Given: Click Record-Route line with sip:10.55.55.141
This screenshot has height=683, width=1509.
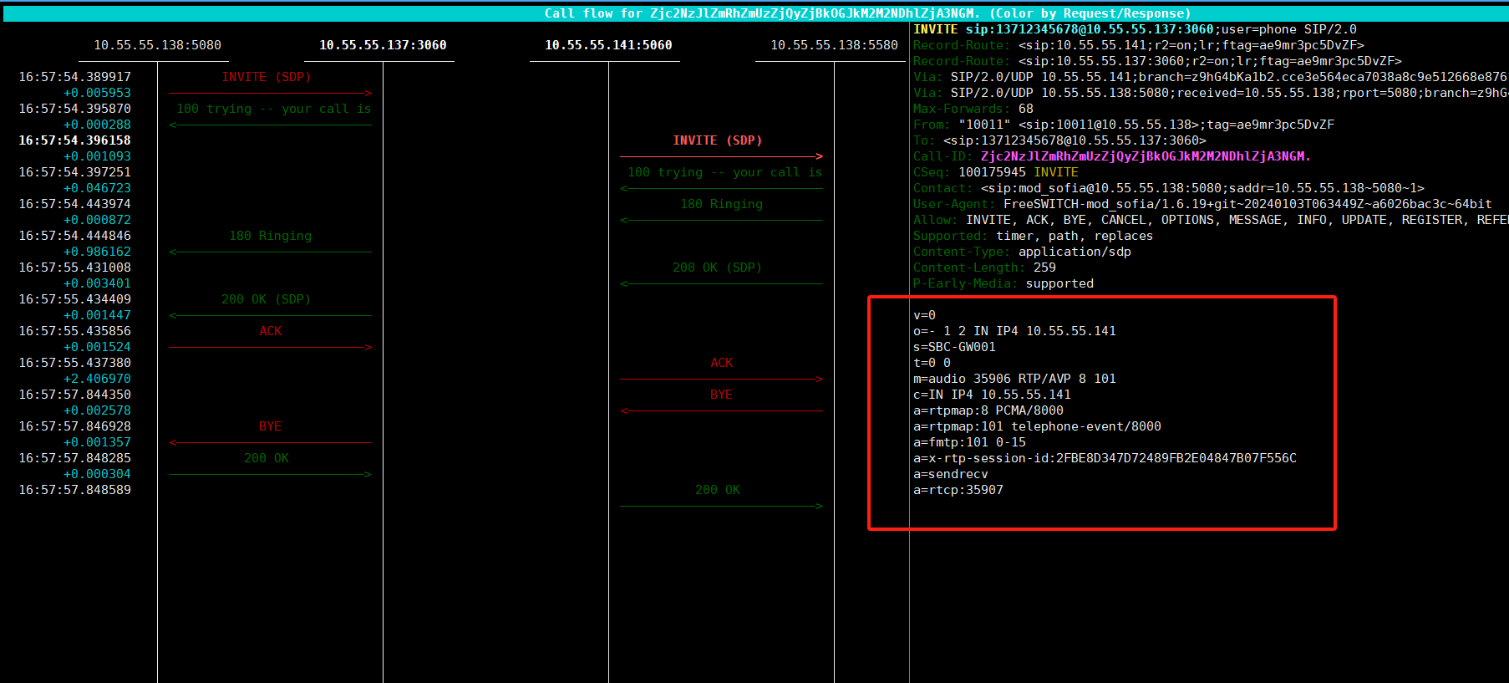Looking at the screenshot, I should coord(1138,45).
